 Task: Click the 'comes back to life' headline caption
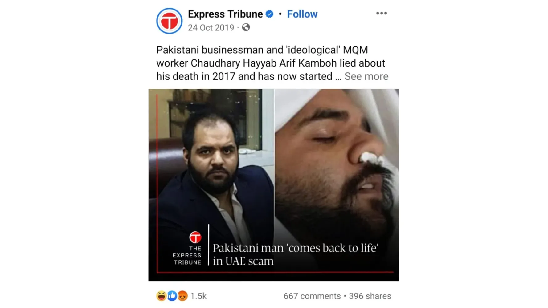pos(295,254)
